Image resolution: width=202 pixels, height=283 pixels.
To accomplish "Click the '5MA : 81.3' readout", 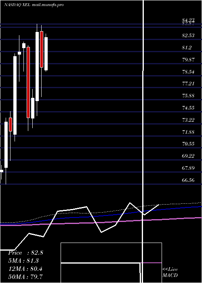I will coord(23,261).
